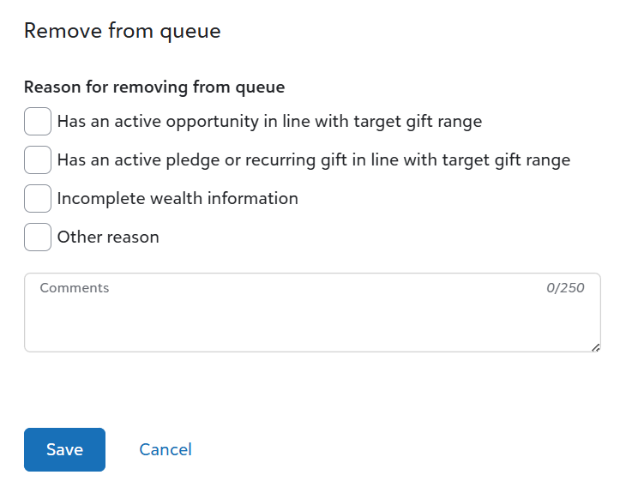Screen dimensions: 626x493
Task: Tick the active pledge or recurring gift box
Action: tap(38, 160)
